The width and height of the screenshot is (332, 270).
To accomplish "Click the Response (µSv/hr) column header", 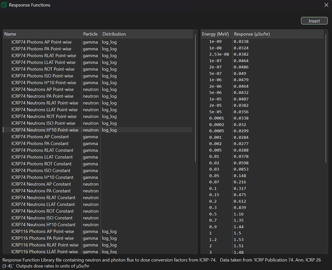I will 278,34.
